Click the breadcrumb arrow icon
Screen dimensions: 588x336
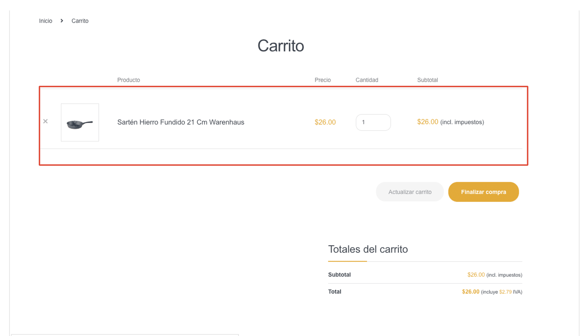pyautogui.click(x=62, y=21)
